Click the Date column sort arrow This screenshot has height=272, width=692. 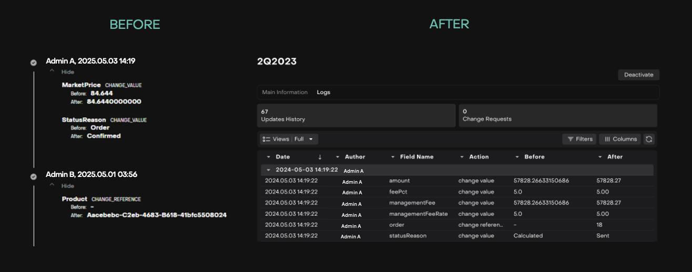pyautogui.click(x=320, y=157)
